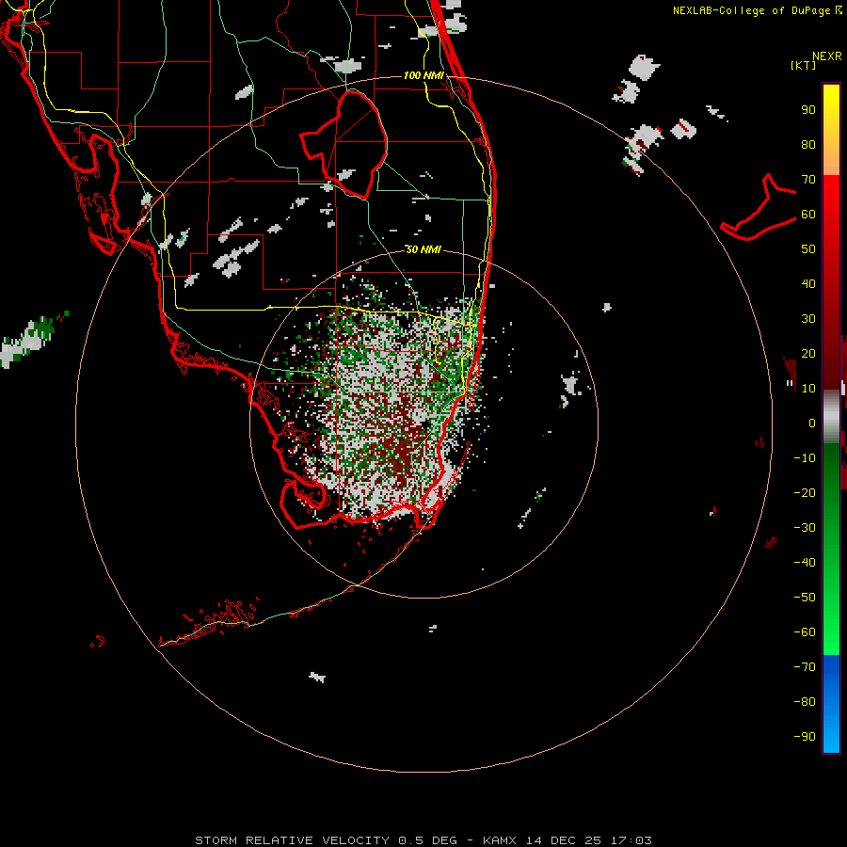The image size is (847, 847).
Task: Click the '[KT]' units label above the color bar
Action: tap(804, 65)
